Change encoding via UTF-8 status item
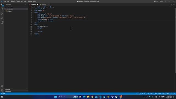Image resolution: width=176 pixels, height=99 pixels. click(152, 94)
